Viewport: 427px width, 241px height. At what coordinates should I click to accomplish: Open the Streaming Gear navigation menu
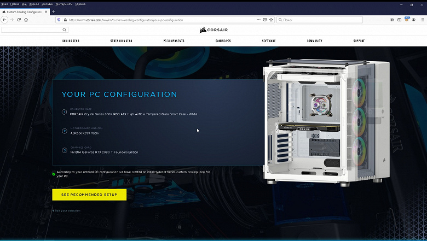coord(121,41)
